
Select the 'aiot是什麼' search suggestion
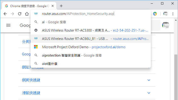click(91, 64)
